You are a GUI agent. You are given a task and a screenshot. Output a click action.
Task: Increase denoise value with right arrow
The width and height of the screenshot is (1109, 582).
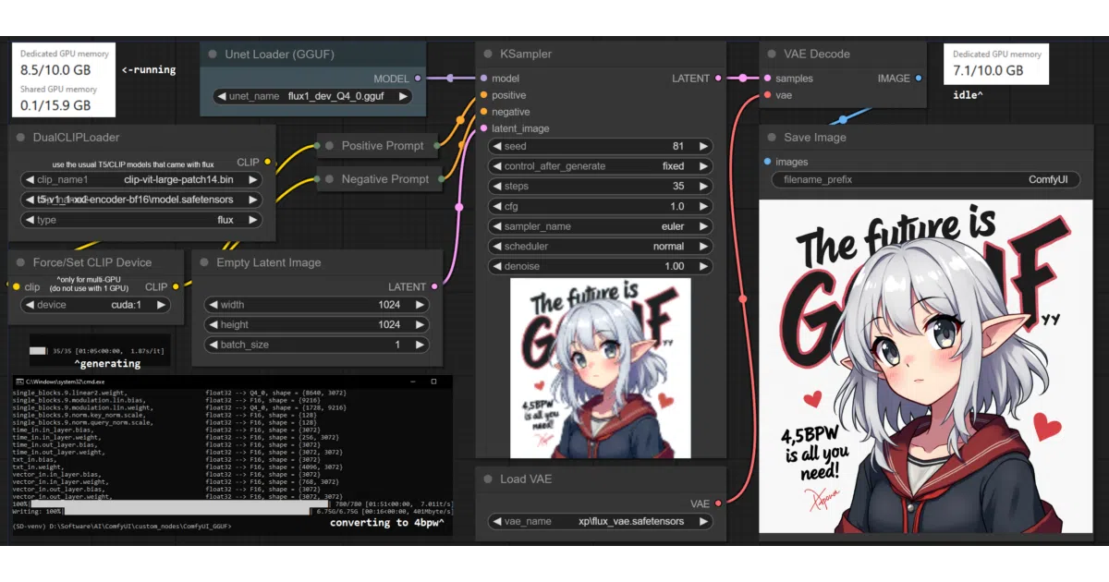[704, 266]
